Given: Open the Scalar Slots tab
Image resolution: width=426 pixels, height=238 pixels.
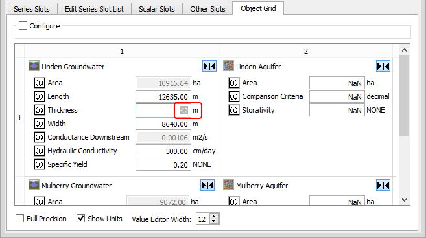Looking at the screenshot, I should tap(157, 9).
